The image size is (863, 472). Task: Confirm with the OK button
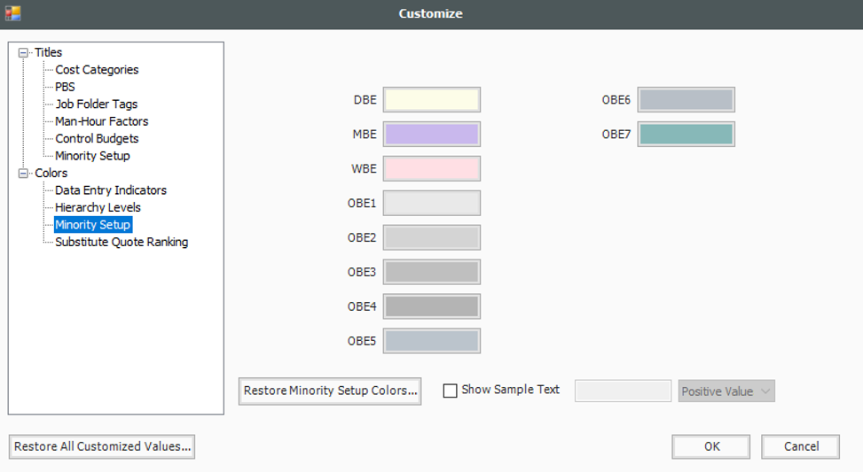pyautogui.click(x=710, y=446)
